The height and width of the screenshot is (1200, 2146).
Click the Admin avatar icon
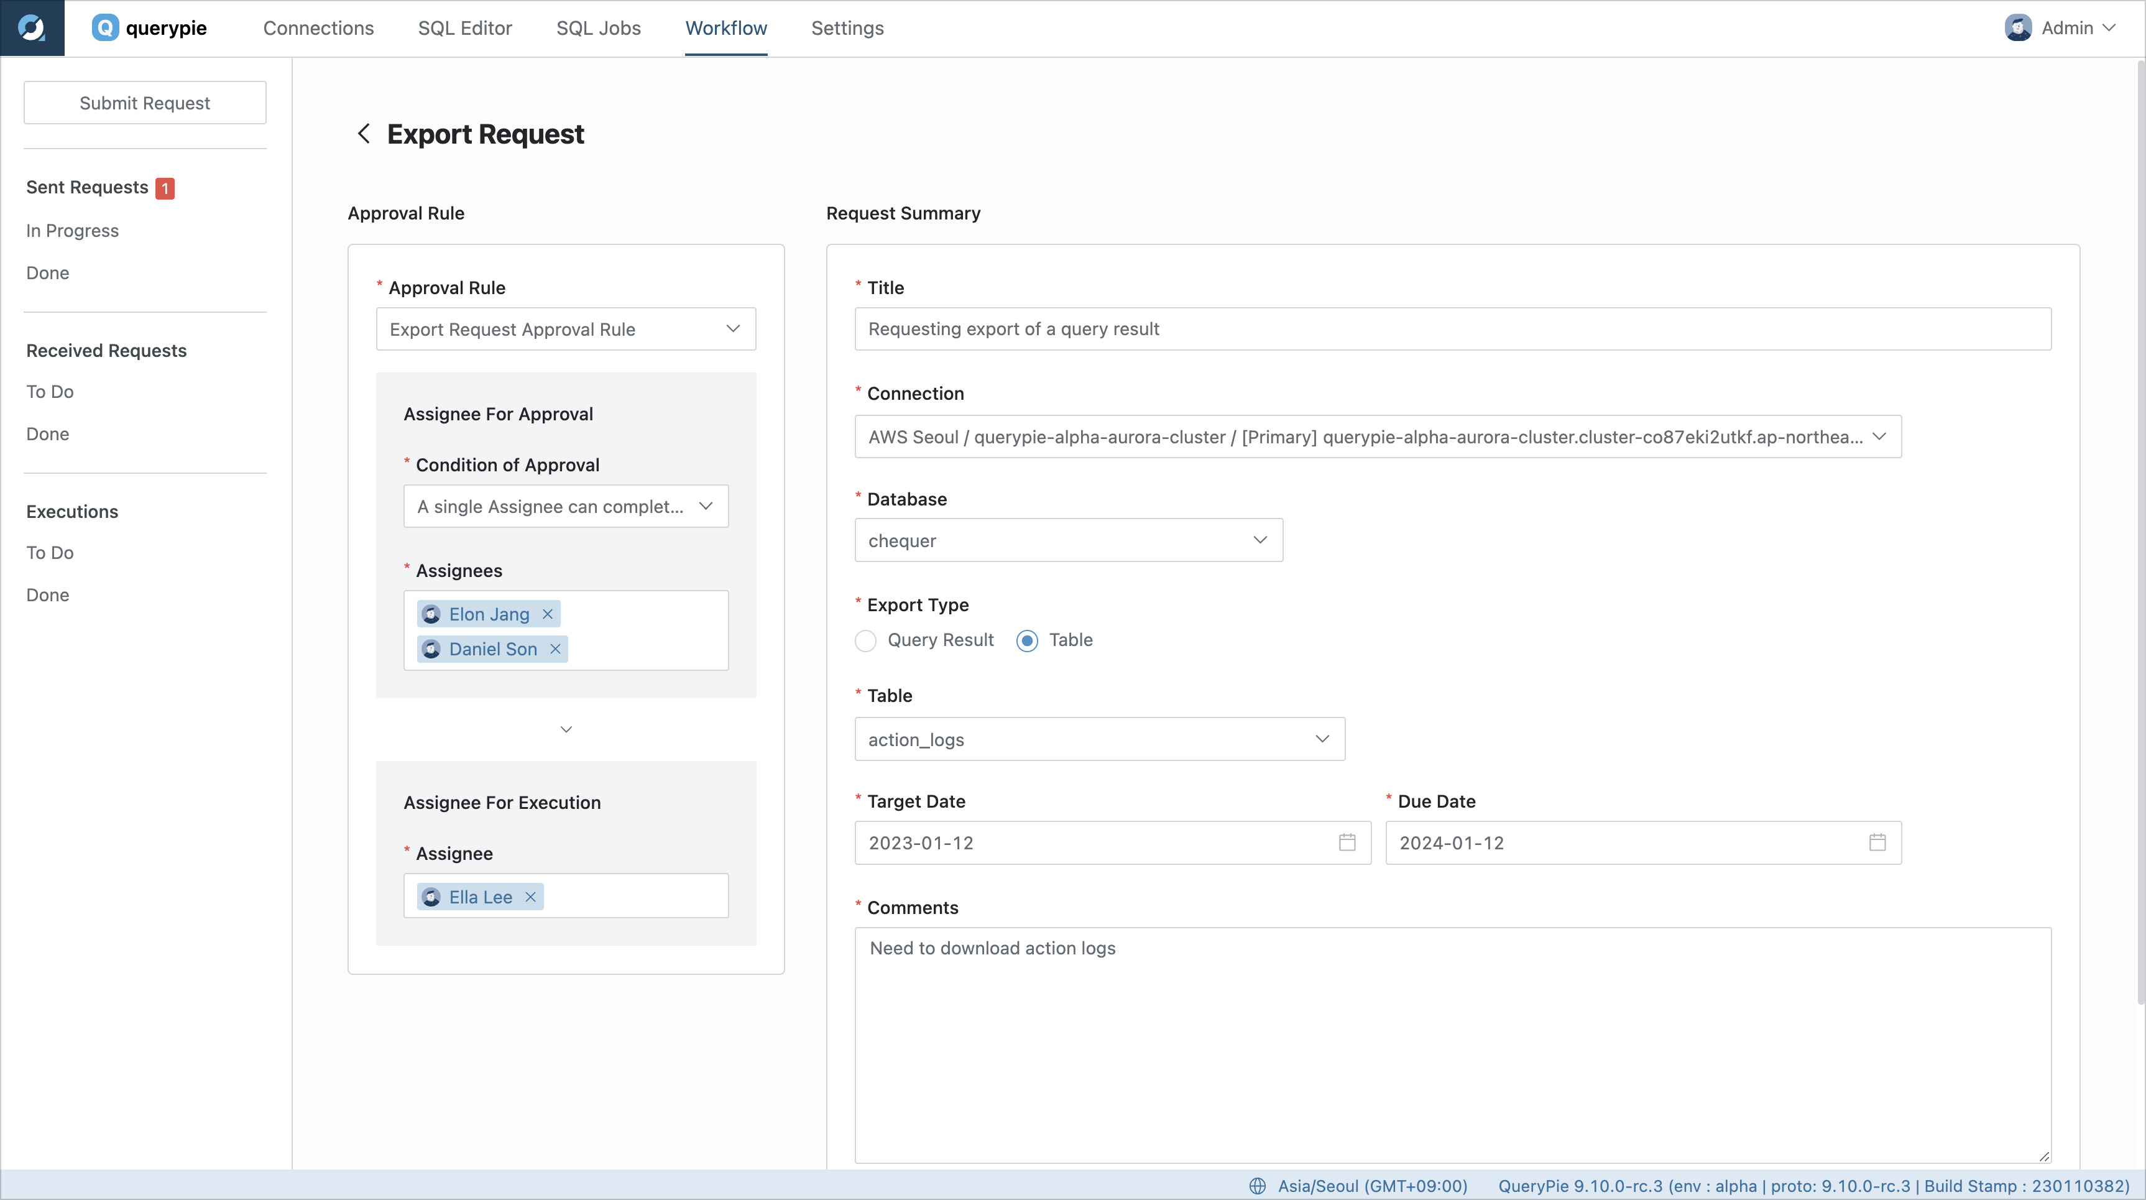[2018, 27]
